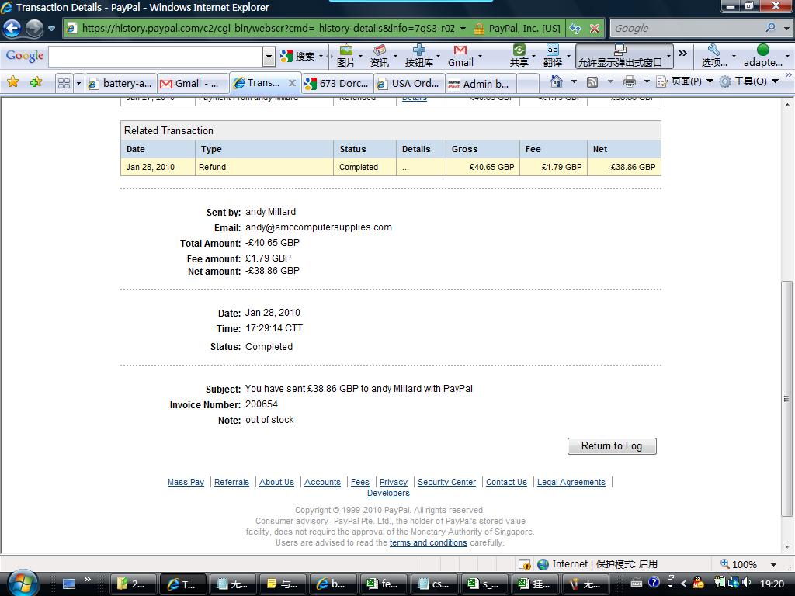Viewport: 795px width, 596px height.
Task: Click the QQ penguin tray icon
Action: click(698, 584)
